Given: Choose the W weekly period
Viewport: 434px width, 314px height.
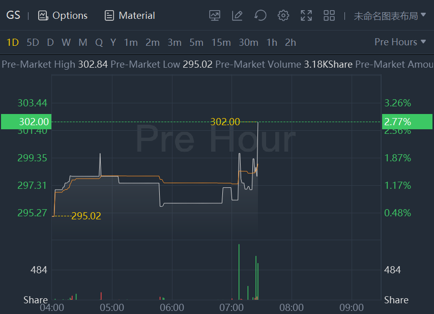Looking at the screenshot, I should pos(66,42).
